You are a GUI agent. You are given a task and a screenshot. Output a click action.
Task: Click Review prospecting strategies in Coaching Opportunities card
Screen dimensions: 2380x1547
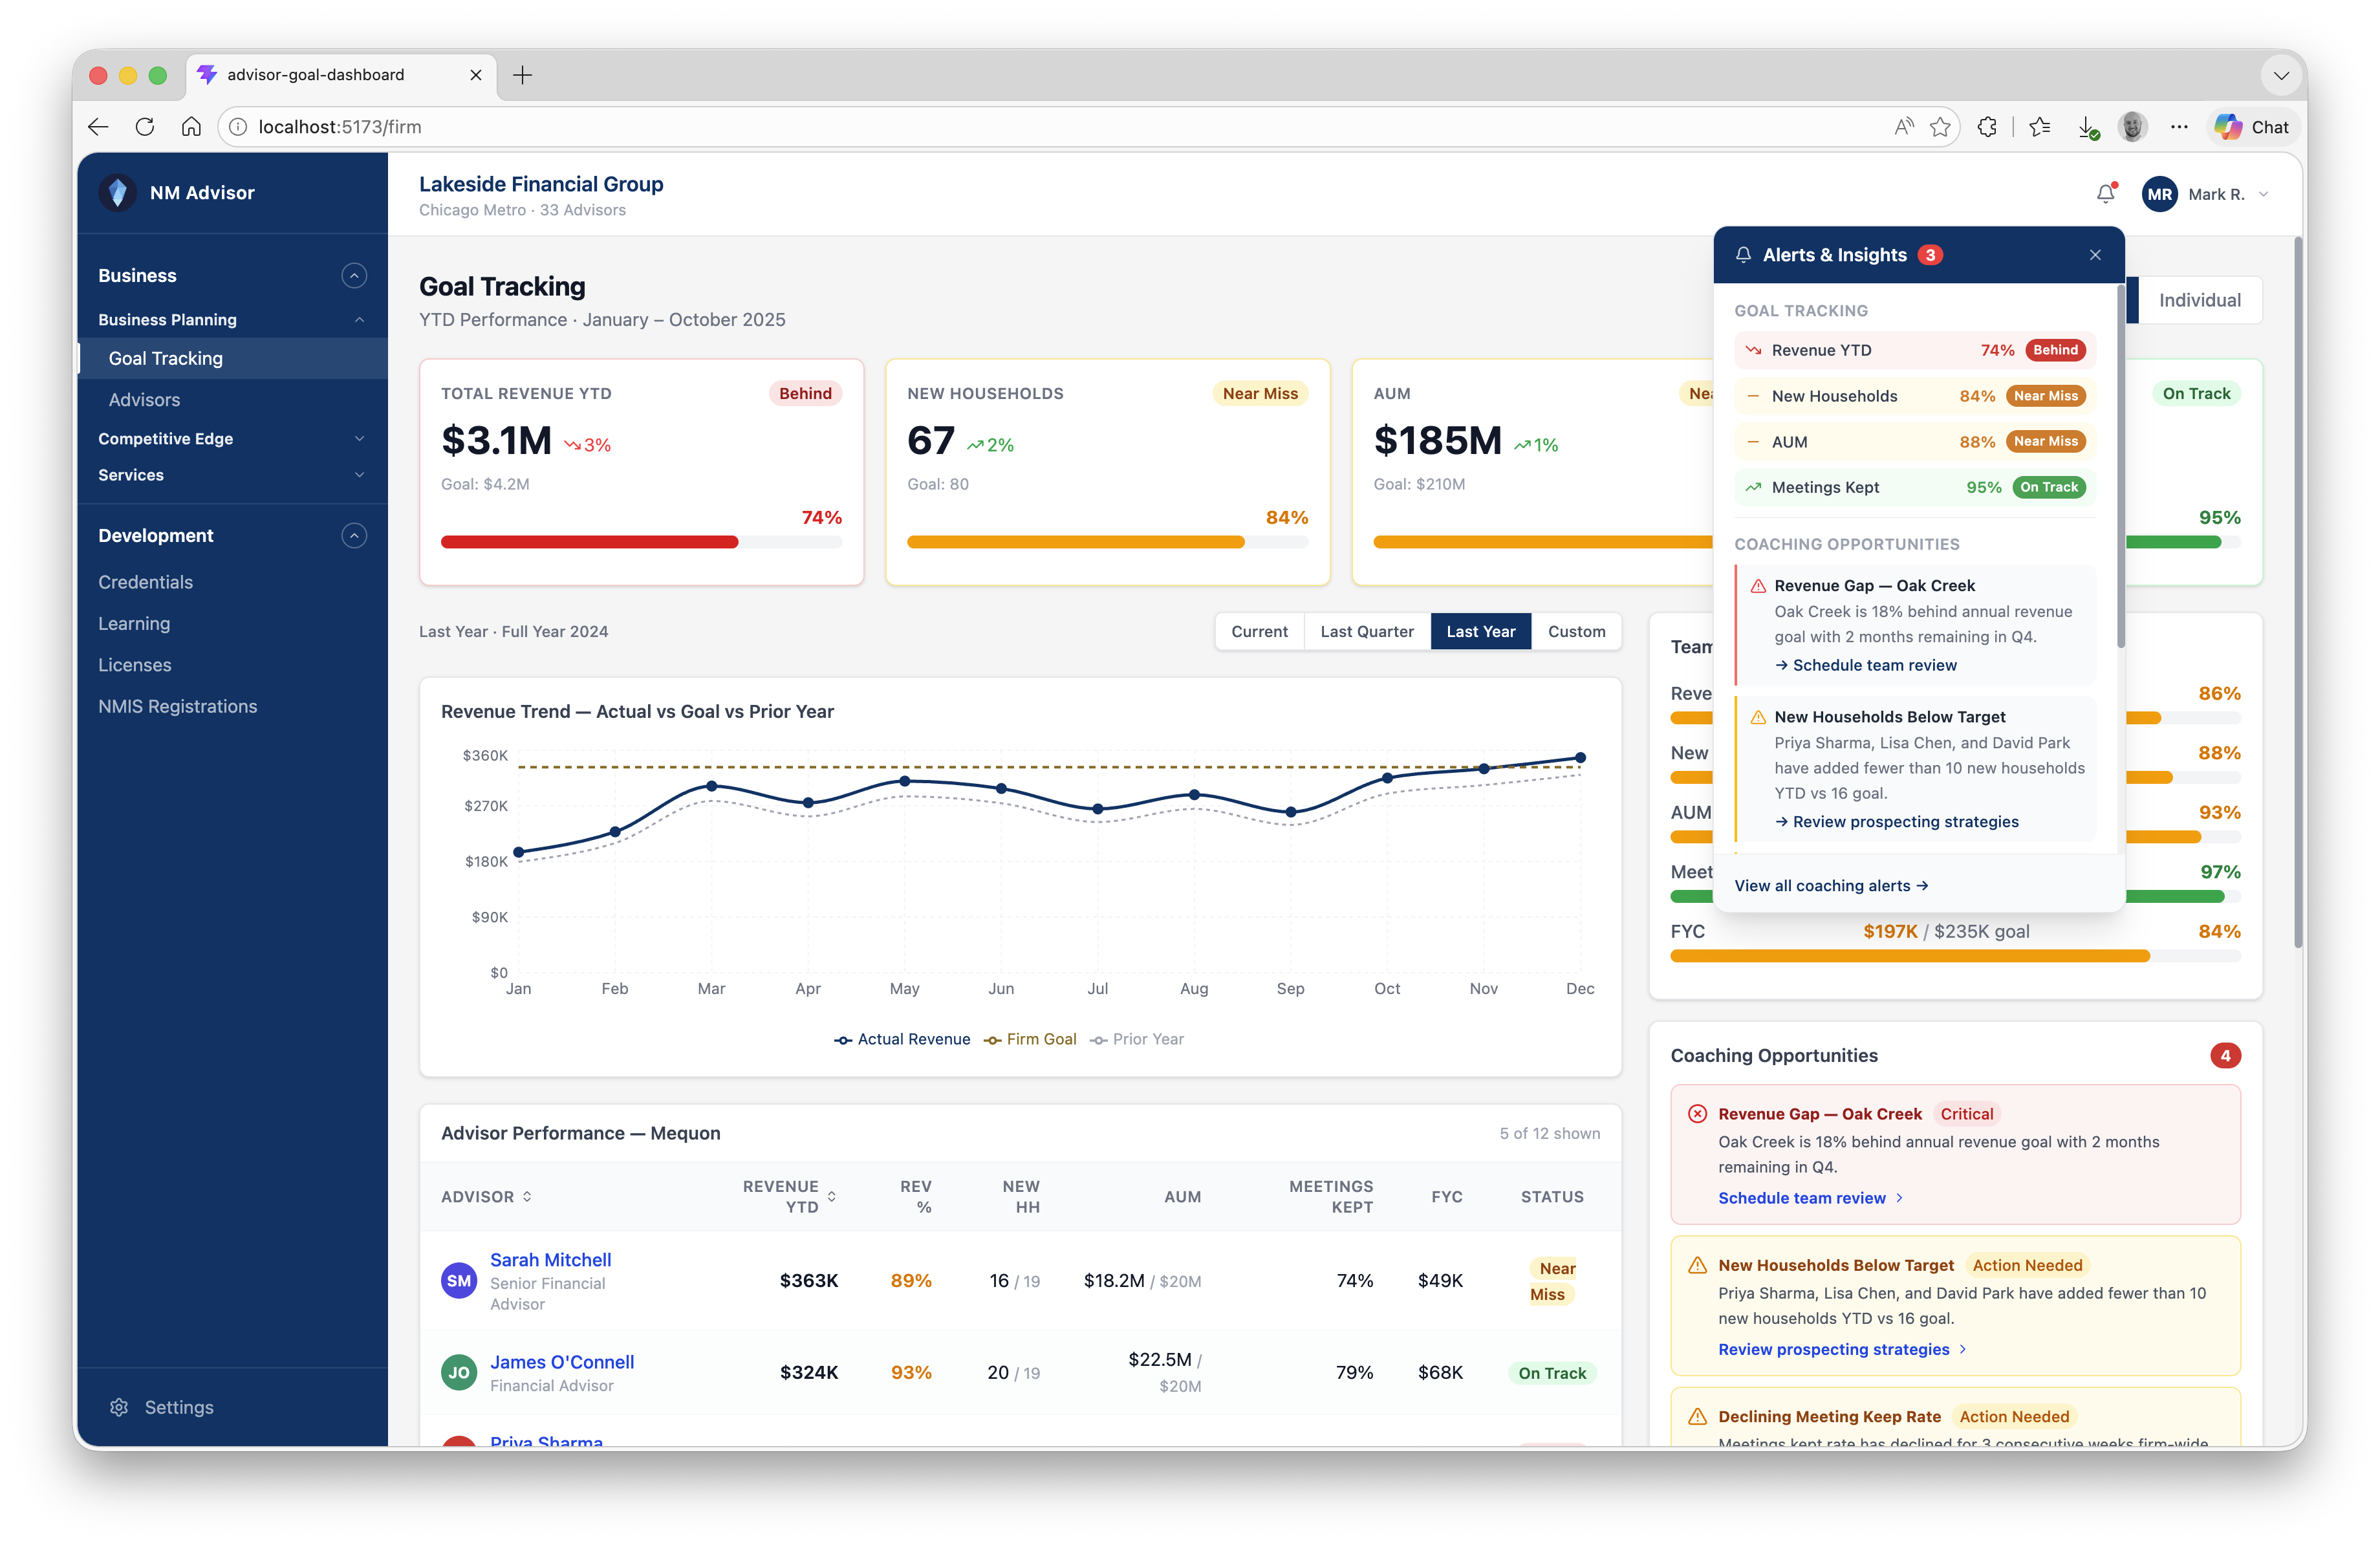click(1842, 1350)
